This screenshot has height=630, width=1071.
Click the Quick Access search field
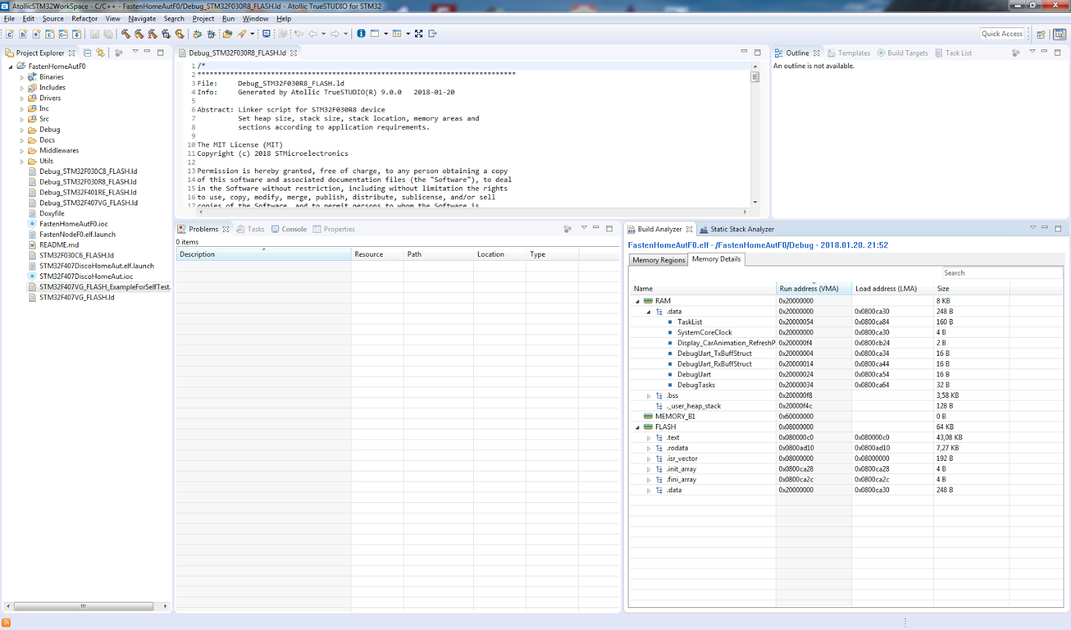tap(1002, 34)
